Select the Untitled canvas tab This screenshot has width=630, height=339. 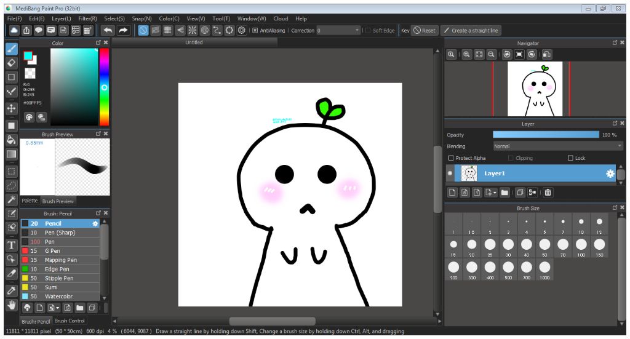194,42
